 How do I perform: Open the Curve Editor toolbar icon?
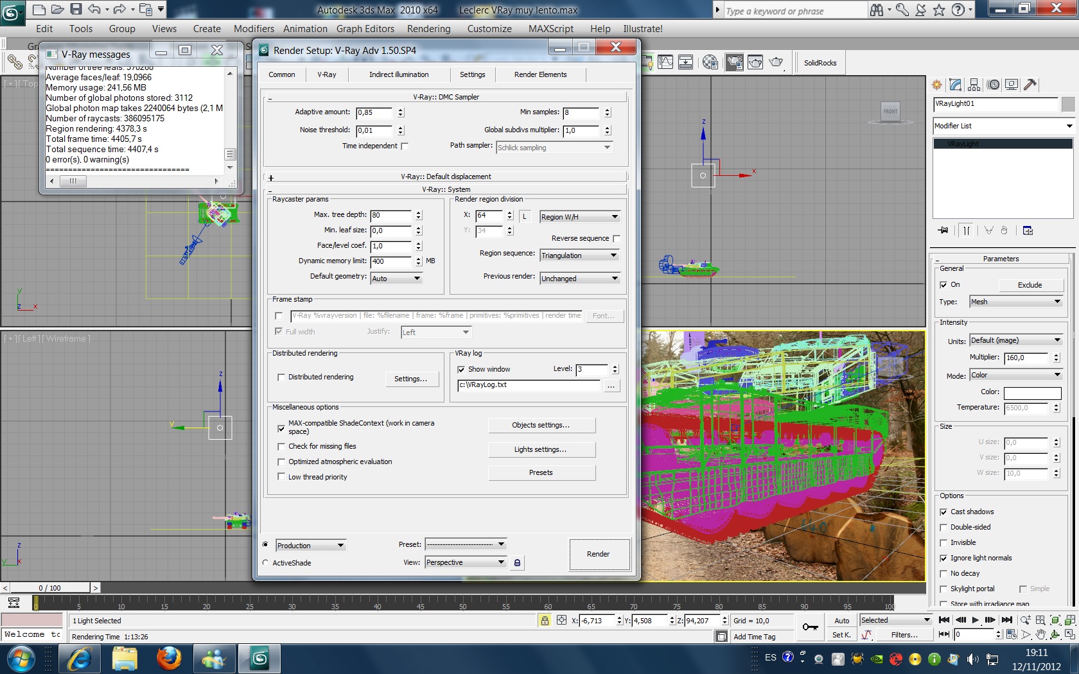coord(665,62)
